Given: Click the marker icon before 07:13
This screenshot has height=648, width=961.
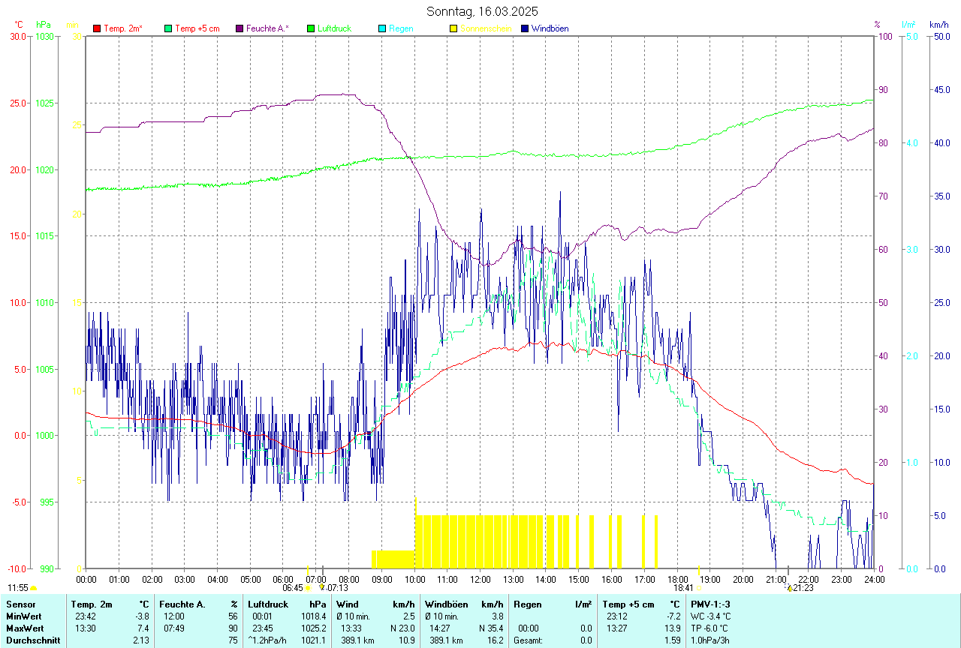Looking at the screenshot, I should [x=322, y=587].
